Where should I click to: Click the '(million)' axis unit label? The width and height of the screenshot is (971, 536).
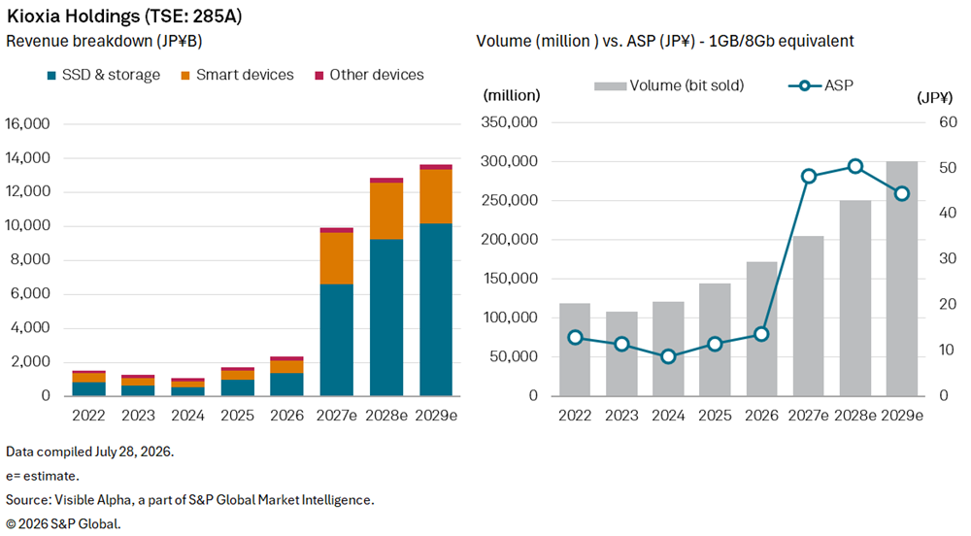click(x=512, y=95)
